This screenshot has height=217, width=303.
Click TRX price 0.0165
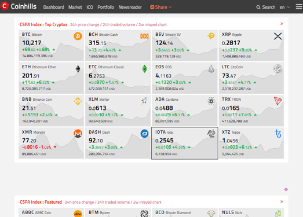[x=231, y=108]
